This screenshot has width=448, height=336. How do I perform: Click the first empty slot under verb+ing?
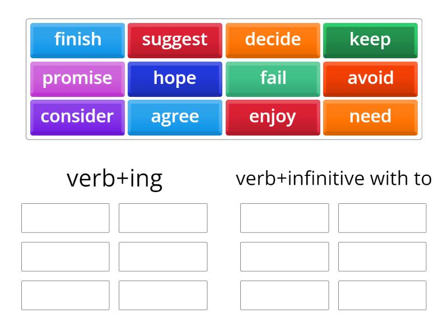65,218
